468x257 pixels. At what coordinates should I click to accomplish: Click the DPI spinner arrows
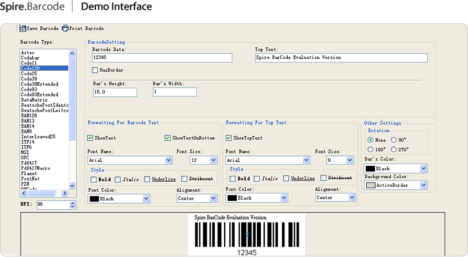(73, 205)
